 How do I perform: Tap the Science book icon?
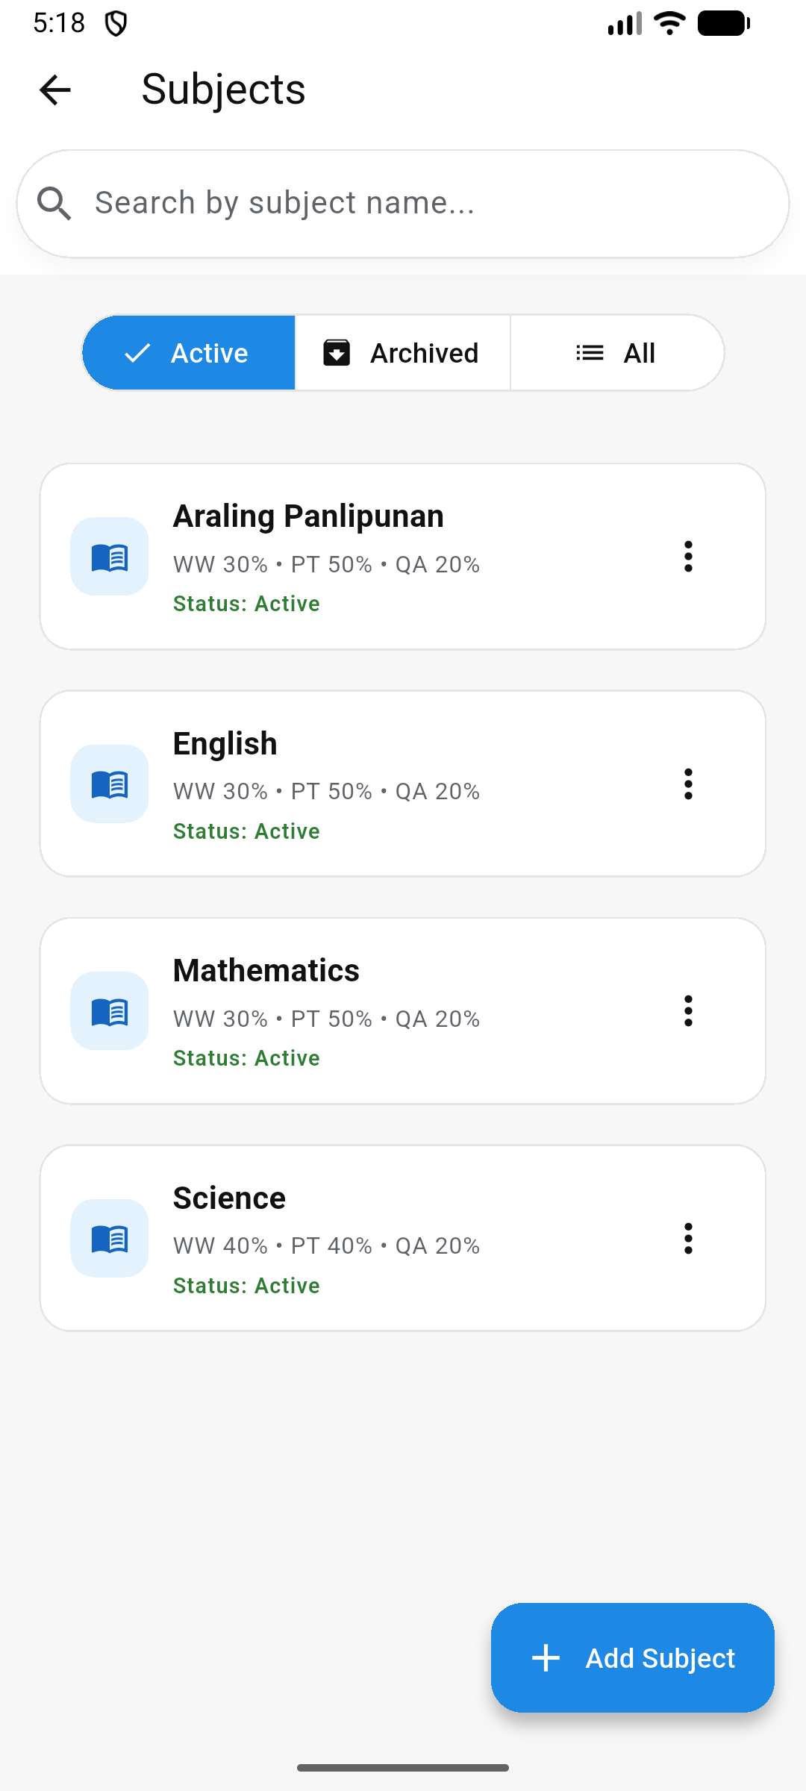[x=110, y=1238]
